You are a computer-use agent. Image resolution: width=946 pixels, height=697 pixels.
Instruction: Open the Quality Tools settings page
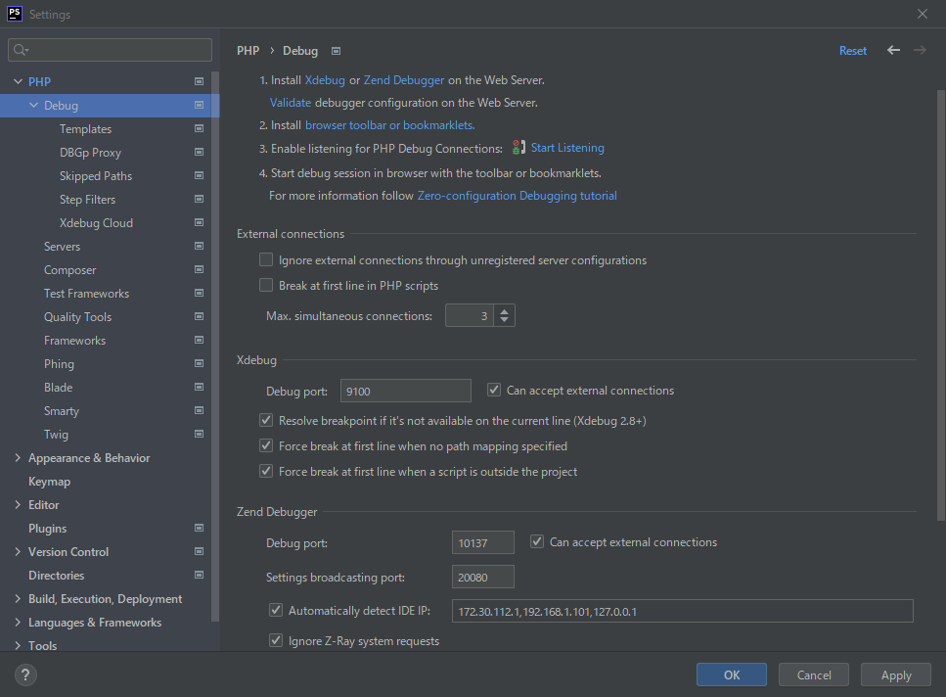tap(77, 317)
